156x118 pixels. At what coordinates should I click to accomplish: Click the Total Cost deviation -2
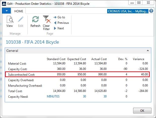[x=126, y=91]
